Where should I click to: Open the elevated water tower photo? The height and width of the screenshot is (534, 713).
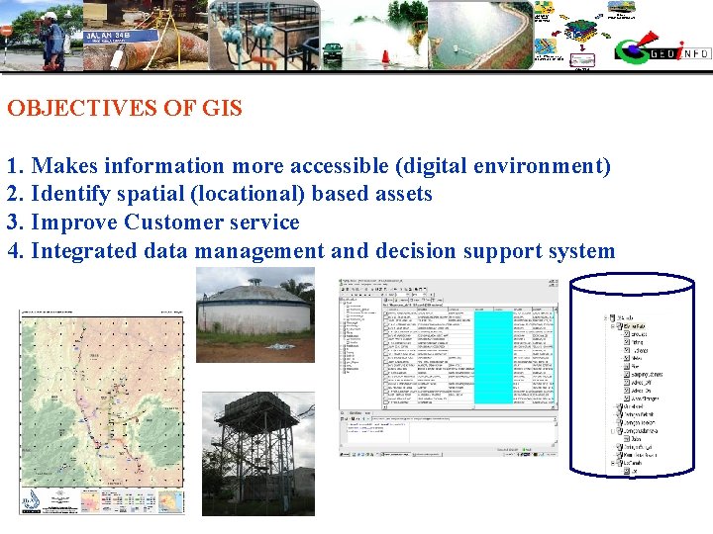258,454
